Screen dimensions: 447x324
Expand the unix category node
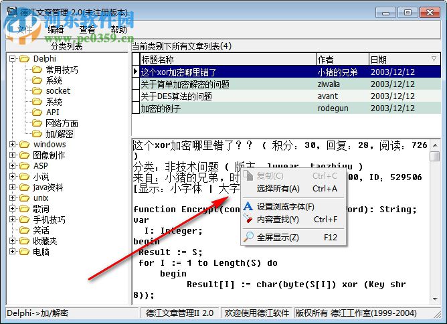[x=12, y=198]
